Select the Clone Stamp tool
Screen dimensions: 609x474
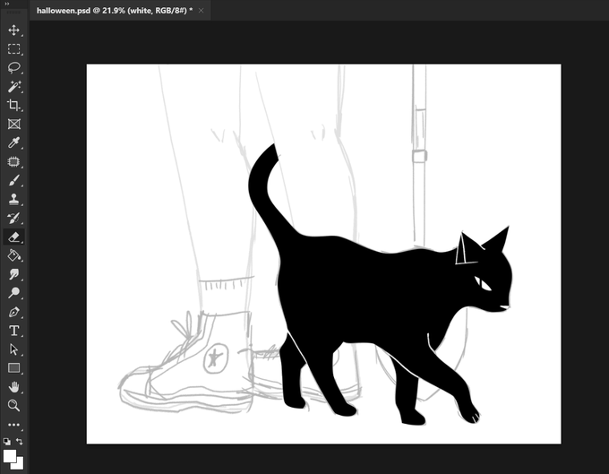coord(14,199)
